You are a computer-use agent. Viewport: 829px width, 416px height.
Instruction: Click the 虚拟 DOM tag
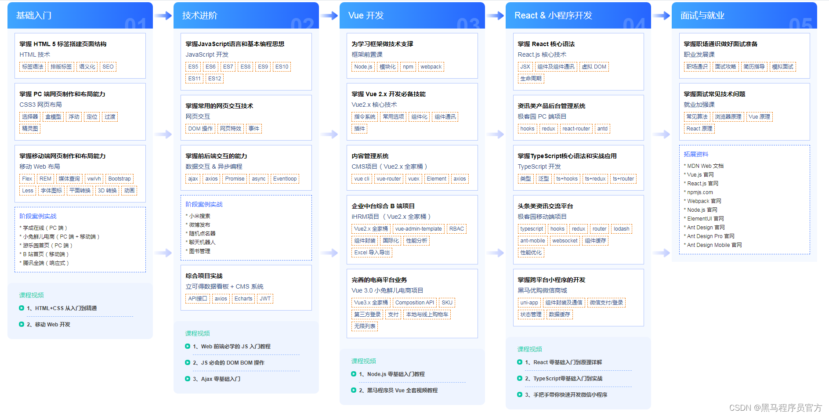click(x=594, y=67)
